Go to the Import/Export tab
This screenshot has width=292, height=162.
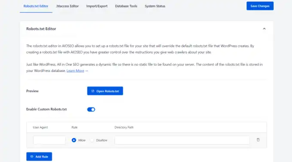[x=97, y=6]
